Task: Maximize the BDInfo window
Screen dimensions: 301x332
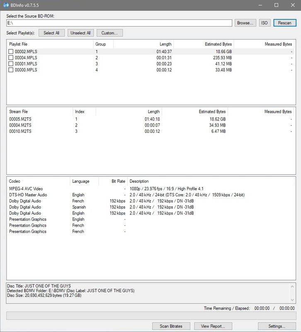Action: (276, 5)
